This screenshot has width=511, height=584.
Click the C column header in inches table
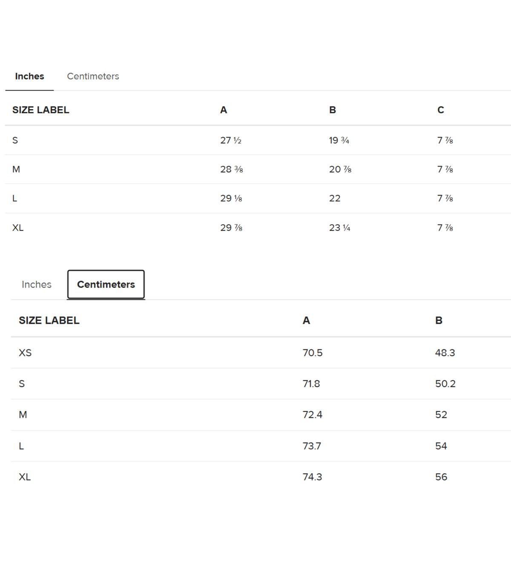[x=441, y=110]
